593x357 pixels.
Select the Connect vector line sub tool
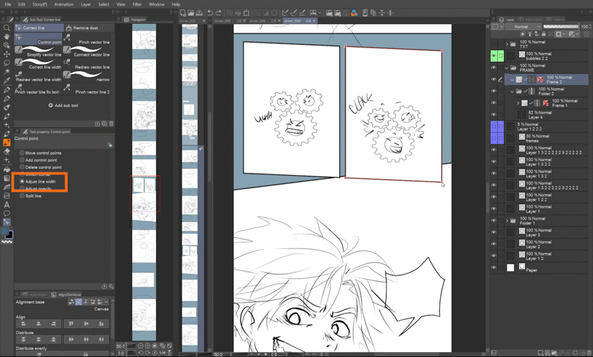[x=87, y=52]
